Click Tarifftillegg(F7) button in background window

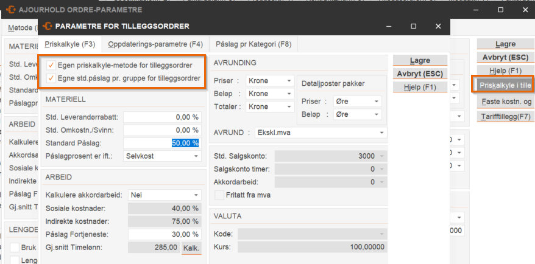tap(505, 116)
